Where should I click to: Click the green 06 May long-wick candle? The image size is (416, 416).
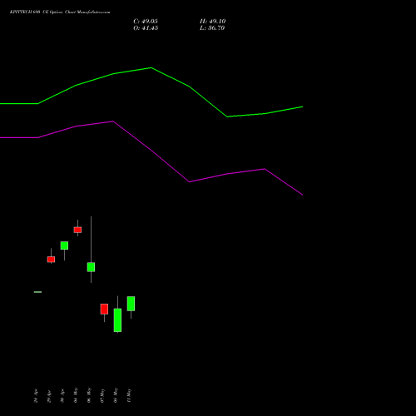pyautogui.click(x=91, y=267)
